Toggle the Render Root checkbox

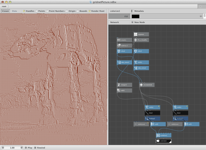point(90,11)
